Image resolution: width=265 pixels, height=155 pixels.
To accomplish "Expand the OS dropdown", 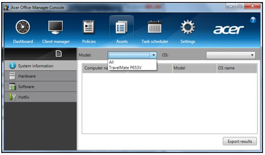I will point(231,55).
